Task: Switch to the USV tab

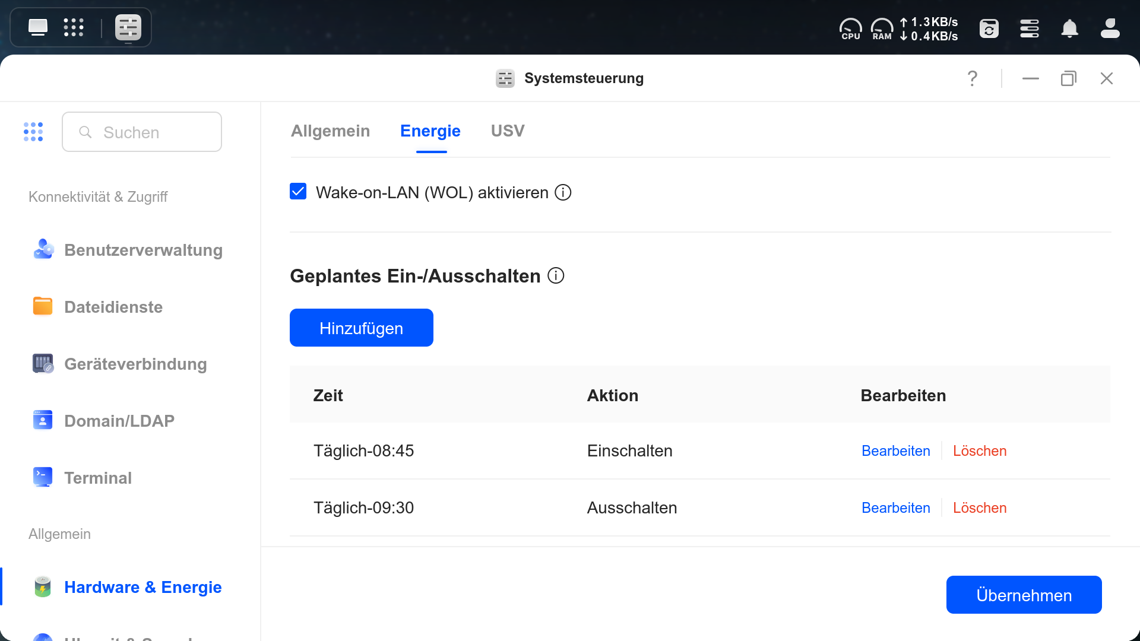Action: pos(507,131)
